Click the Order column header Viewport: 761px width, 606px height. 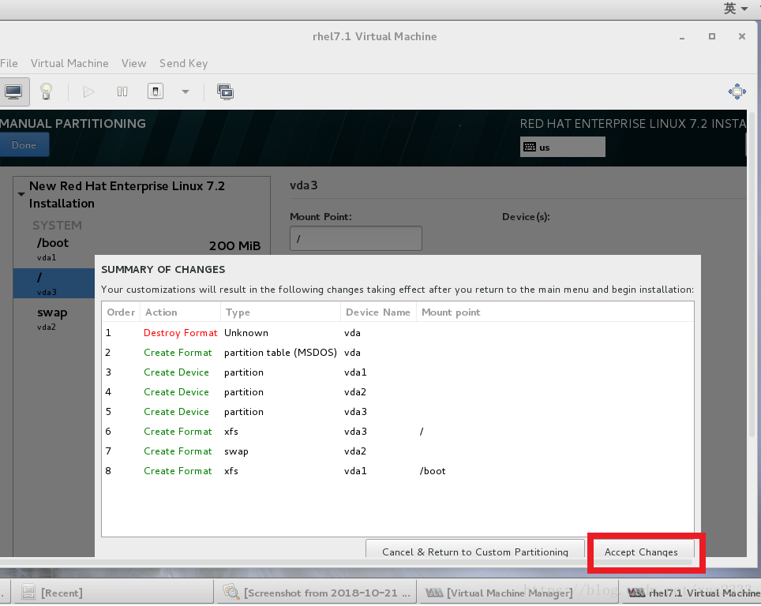click(x=121, y=312)
